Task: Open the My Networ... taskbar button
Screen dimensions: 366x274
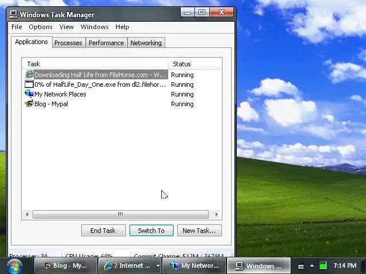Action: point(194,265)
